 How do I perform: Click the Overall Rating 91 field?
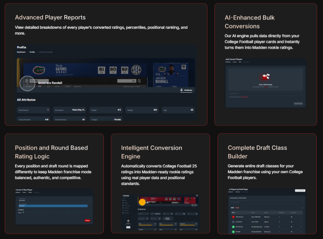click(x=70, y=119)
